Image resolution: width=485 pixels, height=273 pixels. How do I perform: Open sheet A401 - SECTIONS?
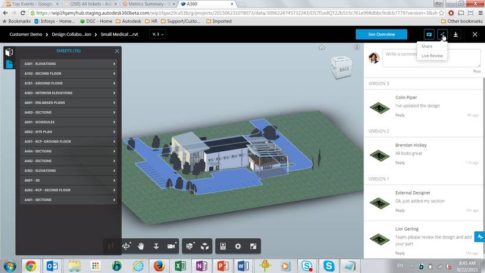(x=69, y=200)
